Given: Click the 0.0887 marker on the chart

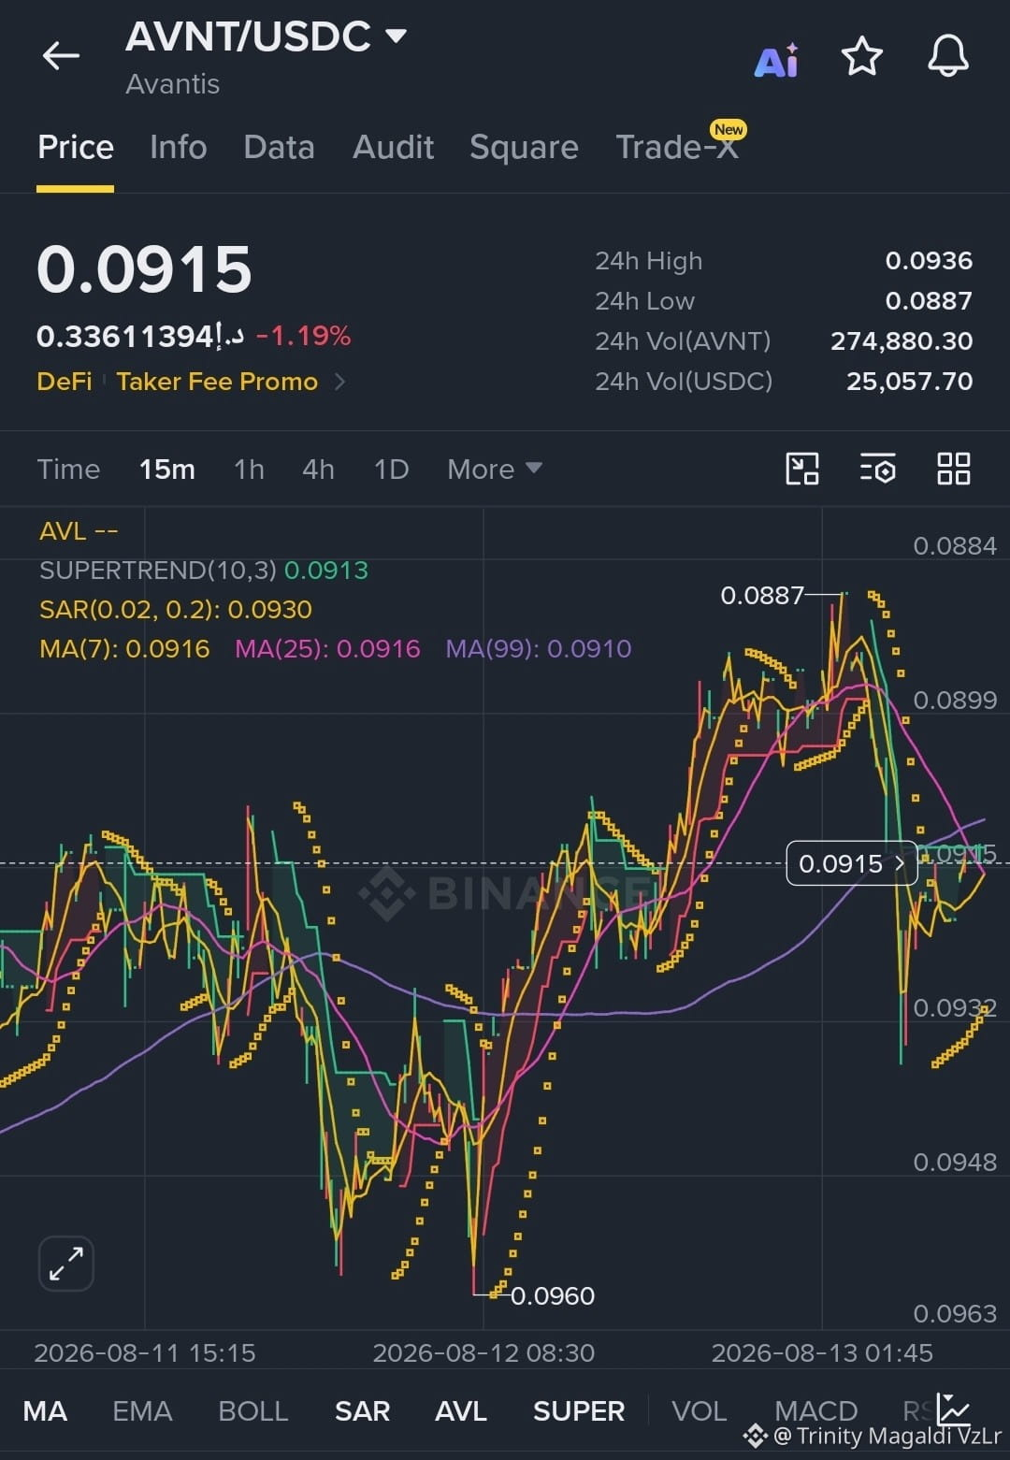Looking at the screenshot, I should [x=762, y=595].
